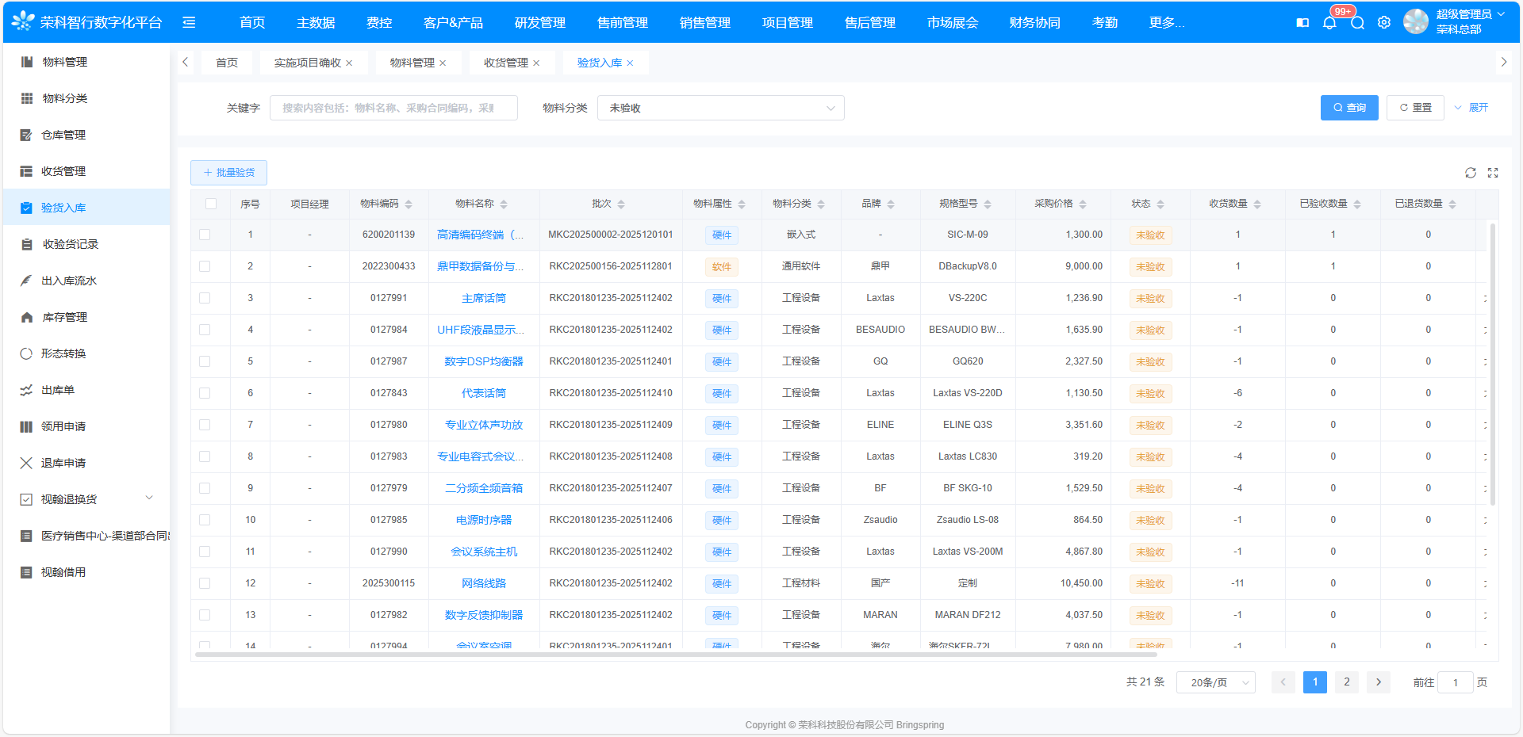This screenshot has height=737, width=1523.
Task: Check the checkbox for row 3 主席话筒
Action: coord(205,298)
